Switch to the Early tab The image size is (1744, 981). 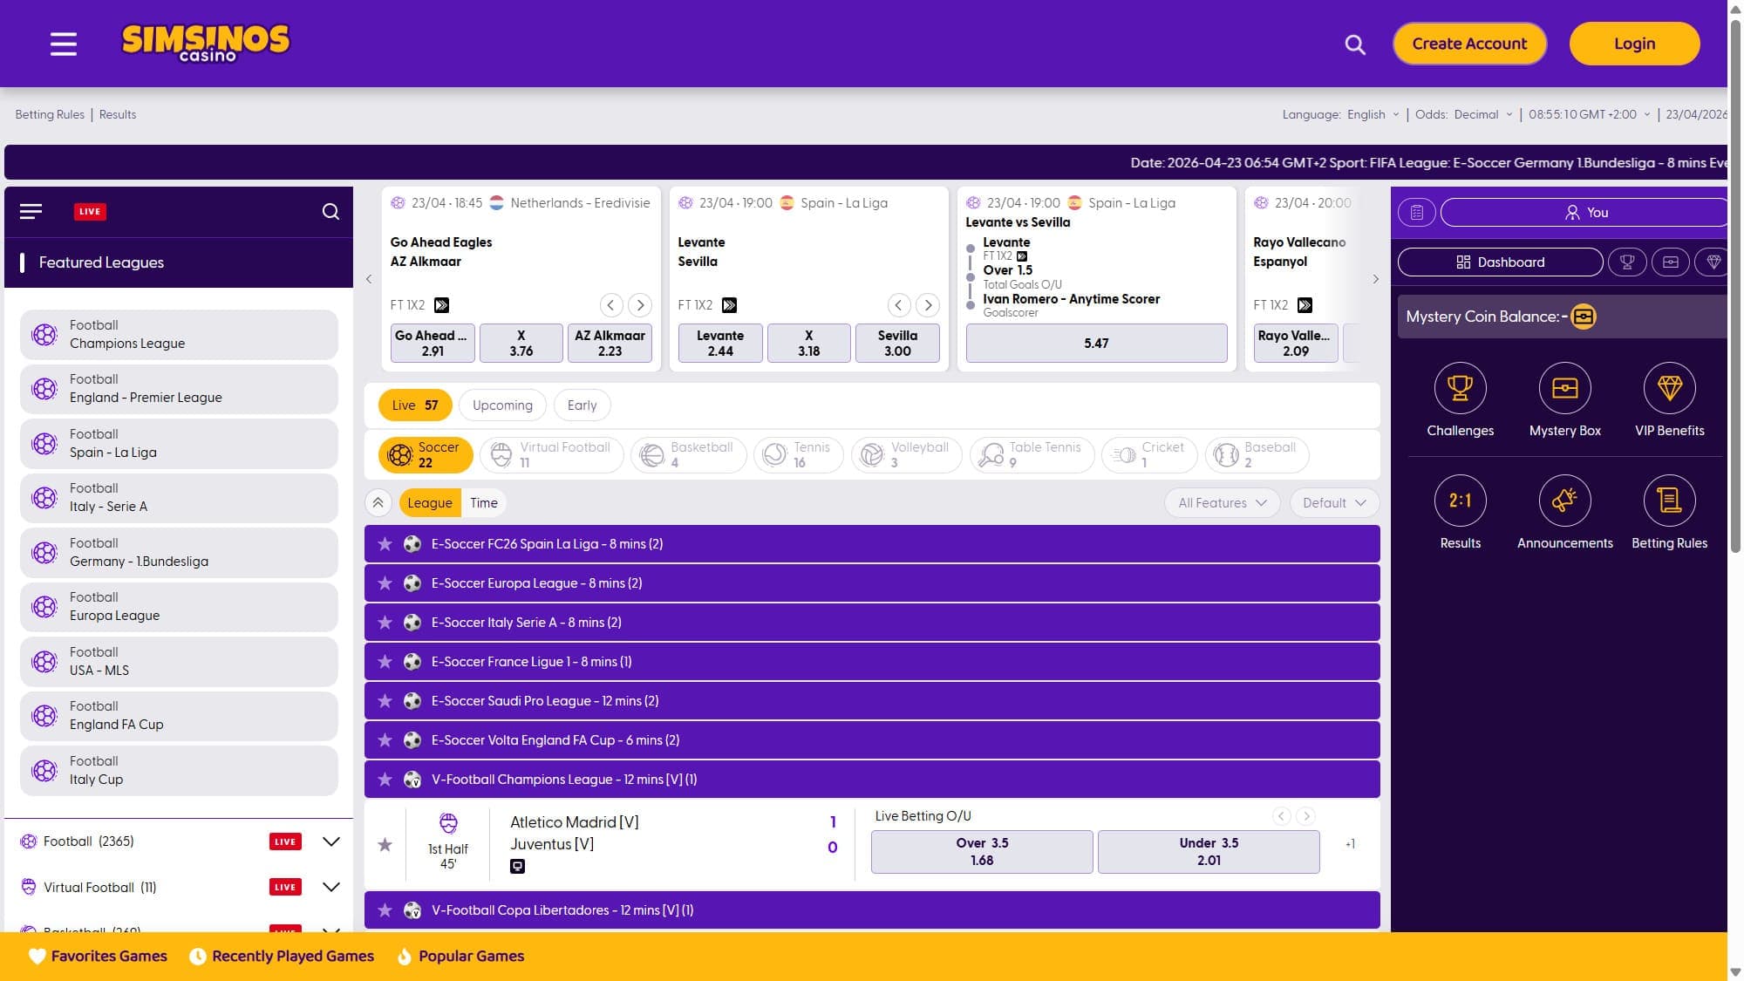click(582, 405)
